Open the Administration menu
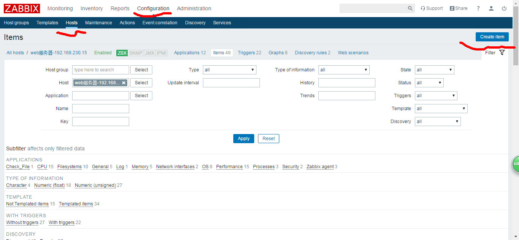Image resolution: width=519 pixels, height=240 pixels. click(194, 8)
